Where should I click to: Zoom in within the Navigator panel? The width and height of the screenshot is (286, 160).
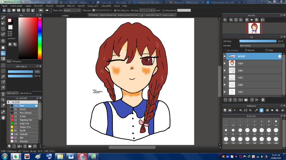click(231, 20)
